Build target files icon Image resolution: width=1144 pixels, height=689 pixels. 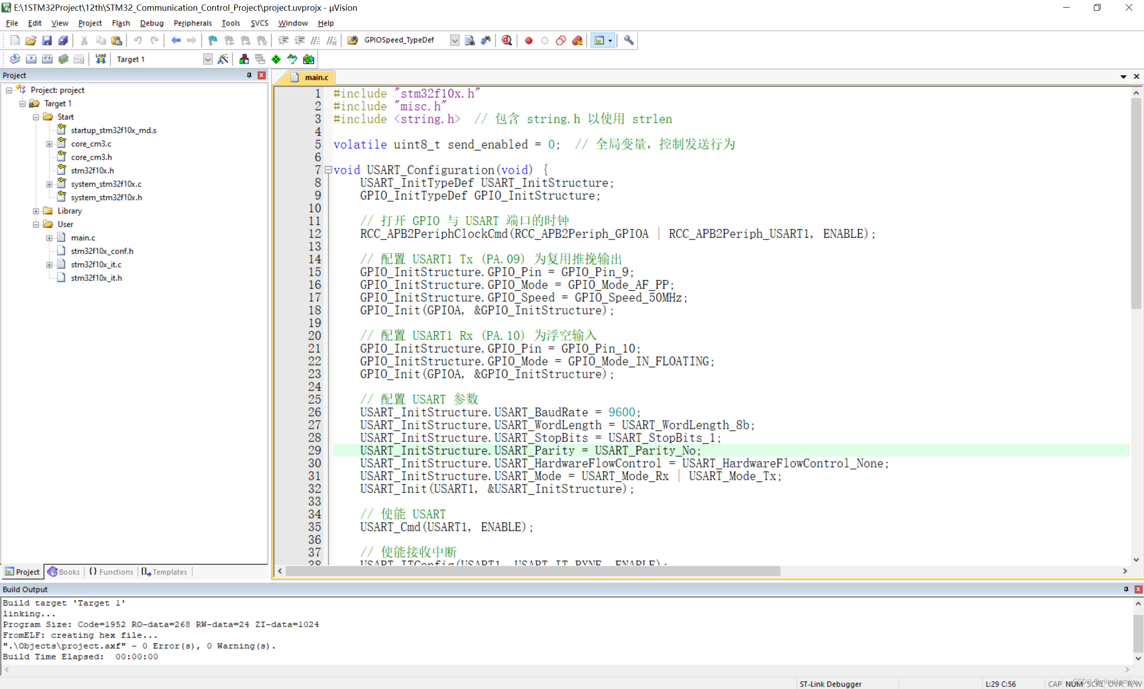[x=31, y=59]
